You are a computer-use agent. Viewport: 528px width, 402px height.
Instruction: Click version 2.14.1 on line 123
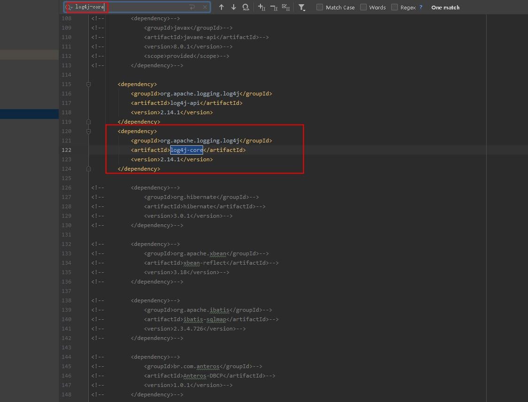tap(170, 159)
